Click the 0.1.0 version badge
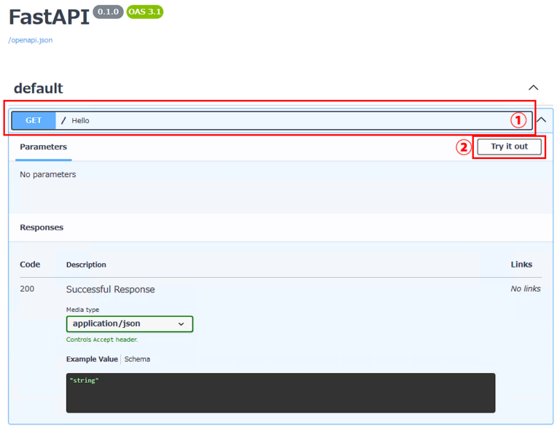560x430 pixels. (x=108, y=12)
